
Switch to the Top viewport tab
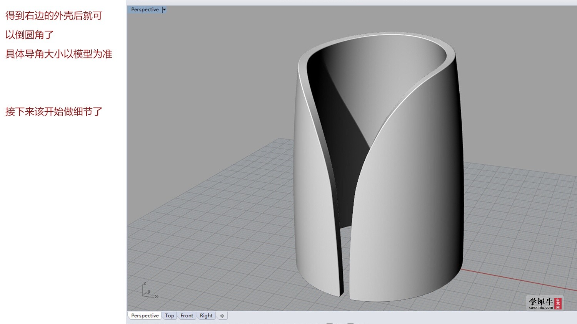click(170, 316)
